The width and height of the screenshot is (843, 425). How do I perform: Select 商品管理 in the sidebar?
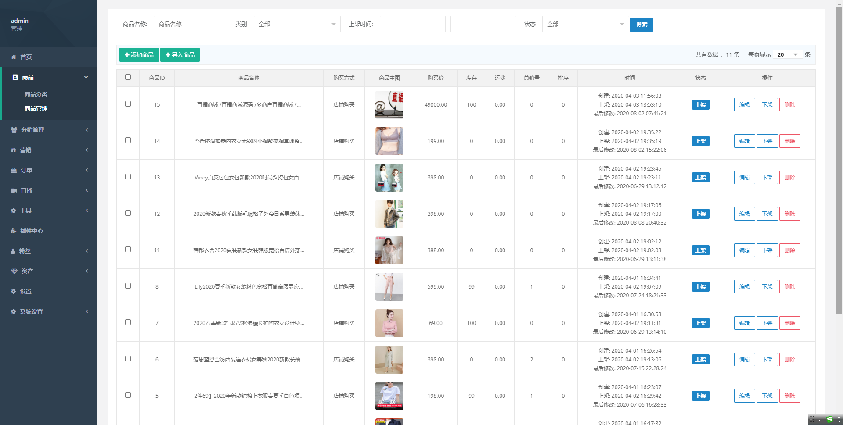[x=36, y=108]
